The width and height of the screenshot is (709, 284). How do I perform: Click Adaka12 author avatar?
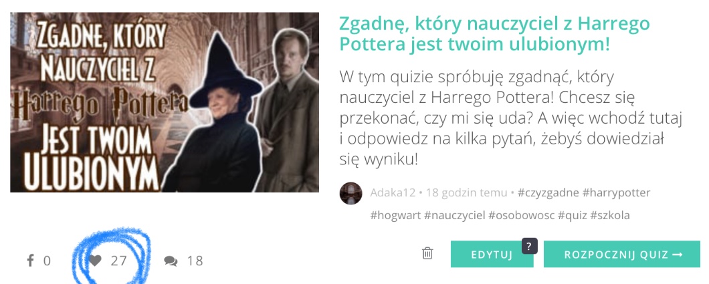pyautogui.click(x=351, y=193)
